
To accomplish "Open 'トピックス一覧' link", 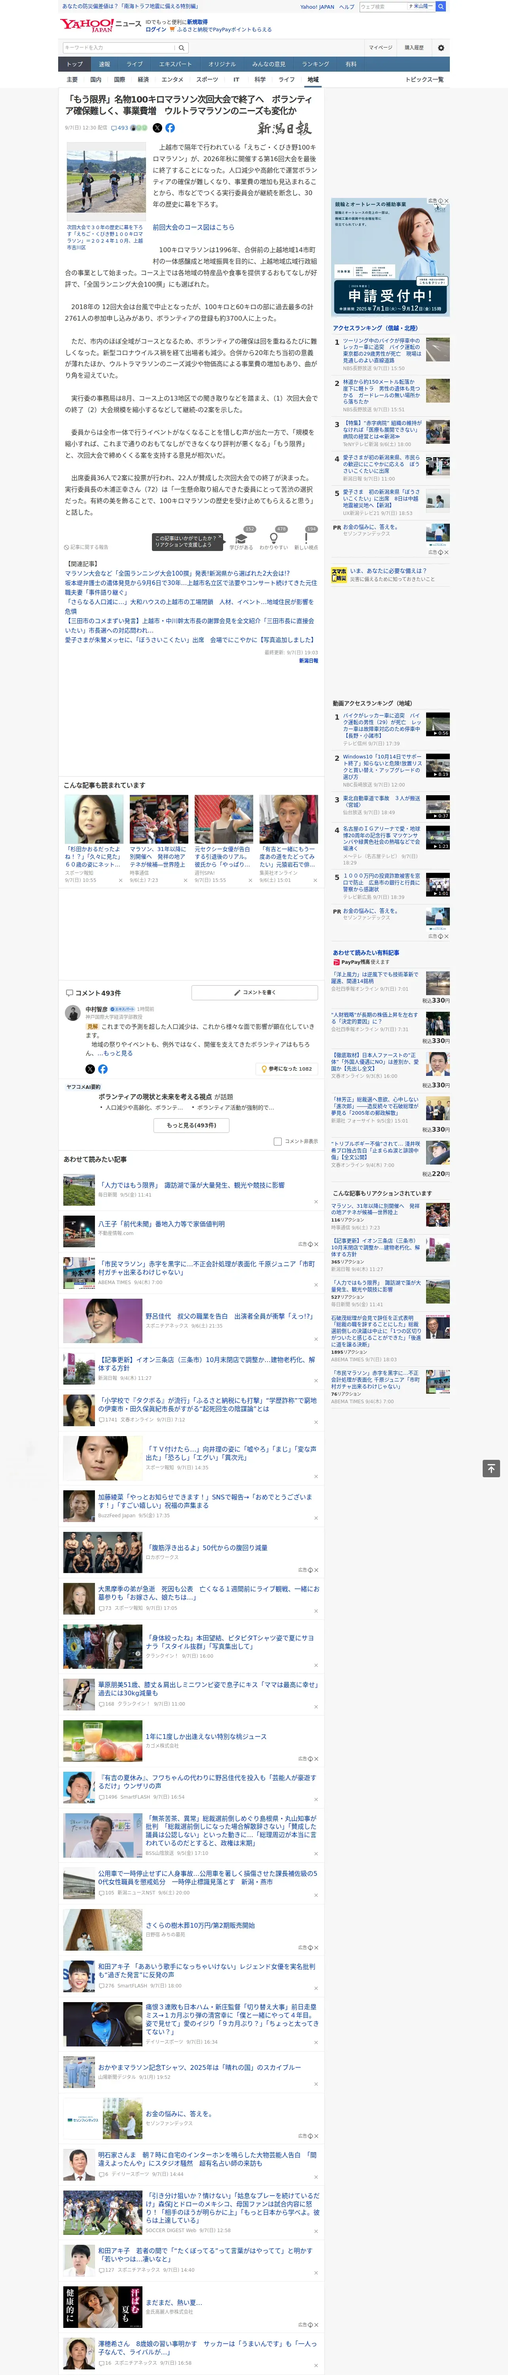I will coord(424,79).
